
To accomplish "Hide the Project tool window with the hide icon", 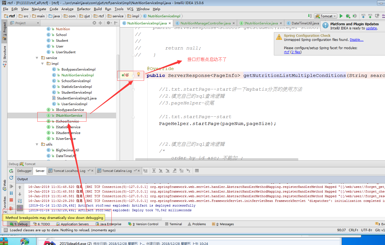I will coord(116,23).
